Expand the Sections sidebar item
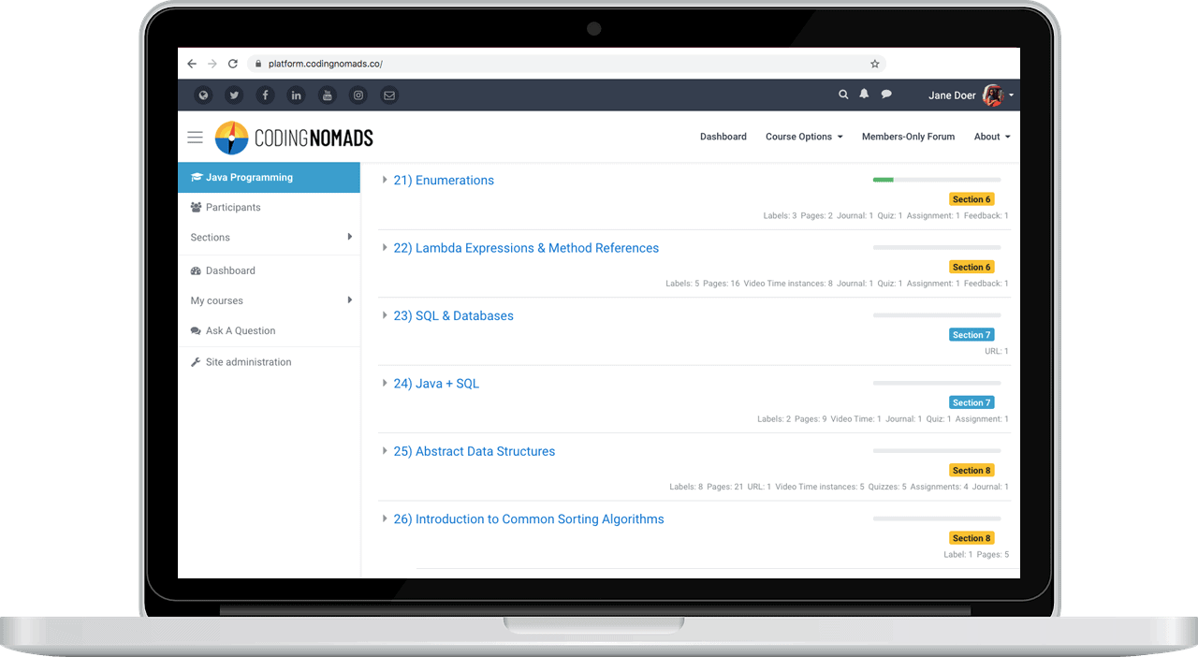This screenshot has height=657, width=1198. (x=269, y=238)
